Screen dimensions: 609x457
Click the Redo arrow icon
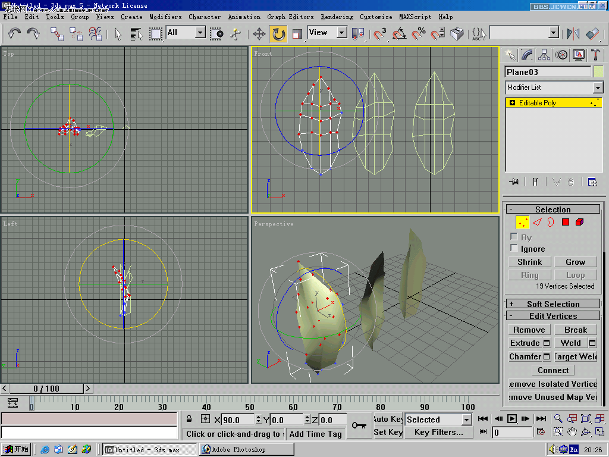[33, 33]
